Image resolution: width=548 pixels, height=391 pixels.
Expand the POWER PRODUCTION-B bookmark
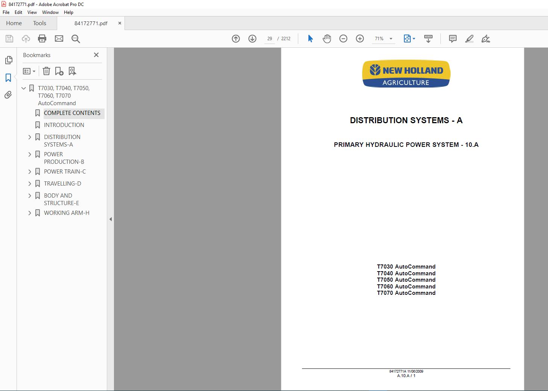(x=30, y=154)
